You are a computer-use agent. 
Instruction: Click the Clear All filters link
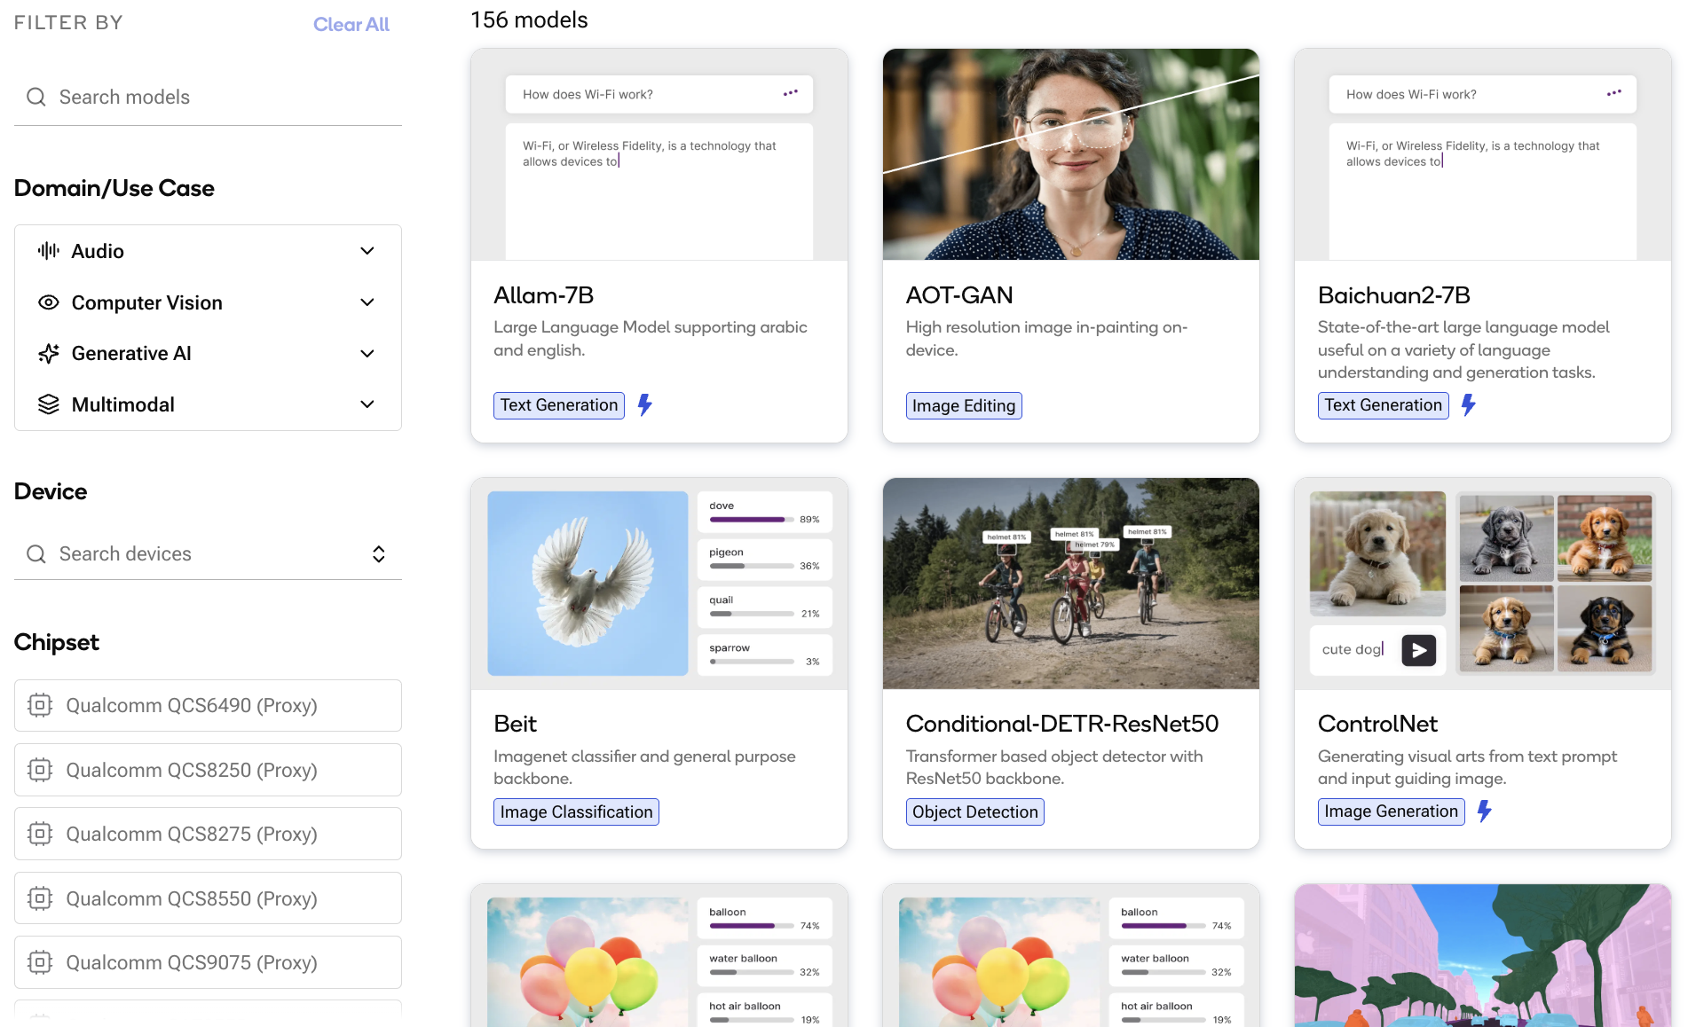tap(351, 25)
